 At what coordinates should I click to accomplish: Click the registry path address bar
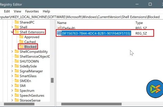[81, 17]
